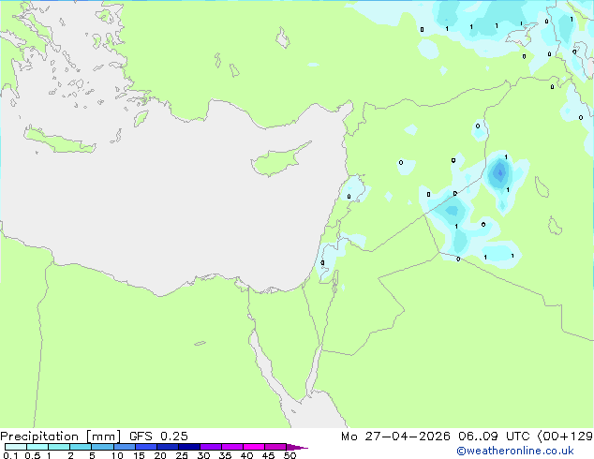Click the Crete island on map
This screenshot has width=594, height=459.
[59, 141]
